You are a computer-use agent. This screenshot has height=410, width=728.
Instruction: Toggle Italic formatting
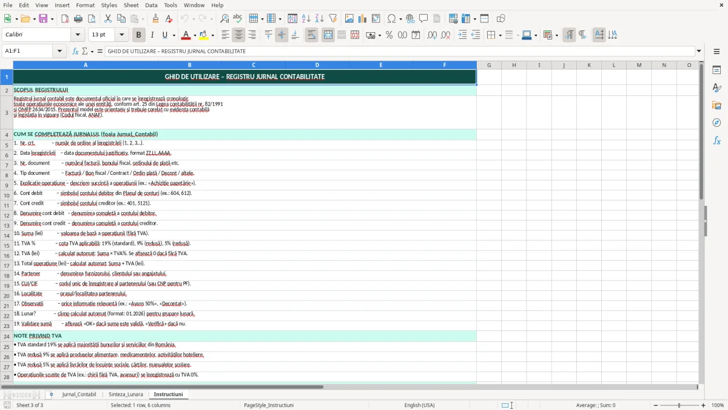click(152, 35)
